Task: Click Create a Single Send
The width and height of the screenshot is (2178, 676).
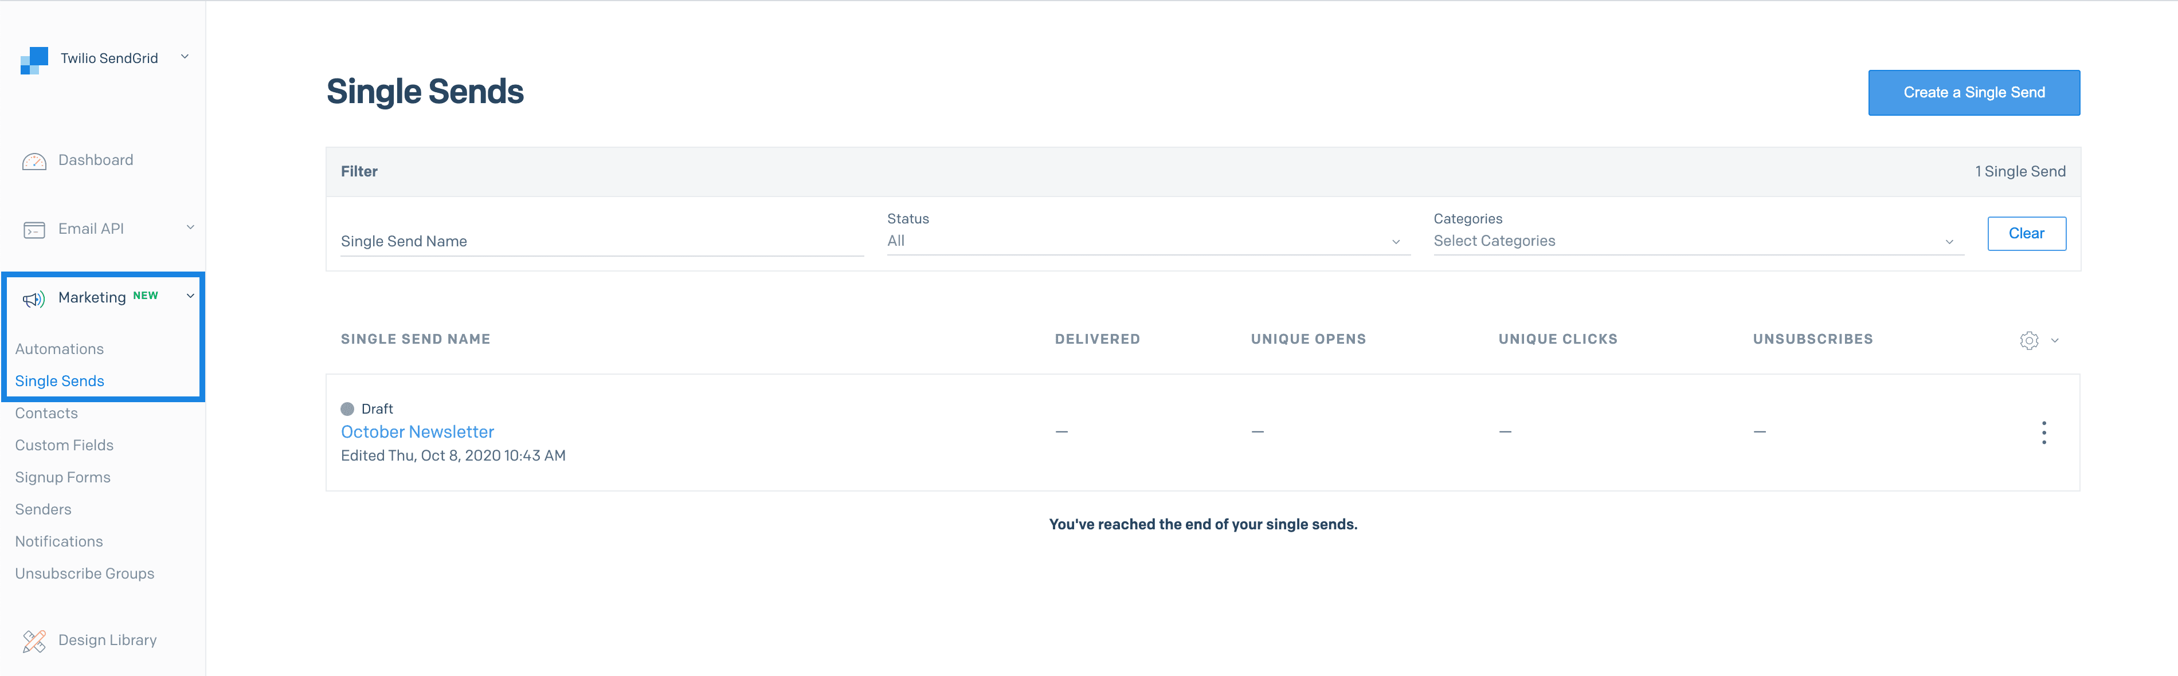Action: (x=1973, y=92)
